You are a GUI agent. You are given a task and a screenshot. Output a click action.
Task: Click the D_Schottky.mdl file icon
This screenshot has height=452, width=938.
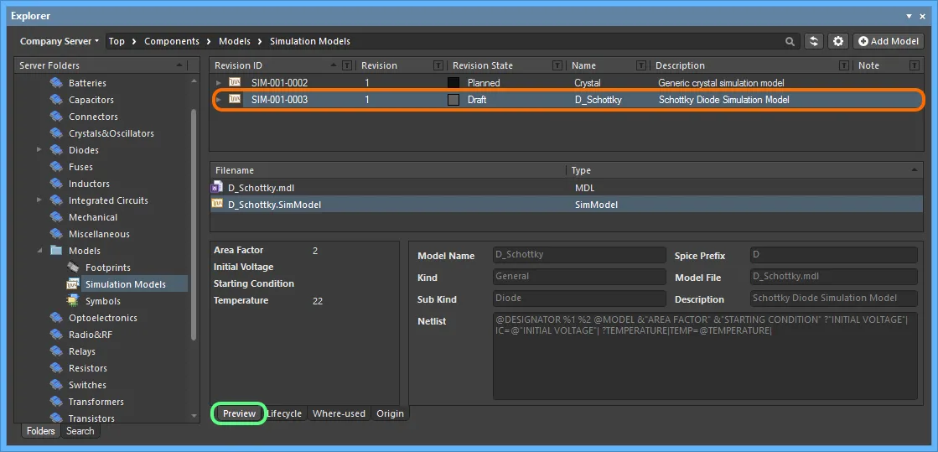tap(217, 187)
